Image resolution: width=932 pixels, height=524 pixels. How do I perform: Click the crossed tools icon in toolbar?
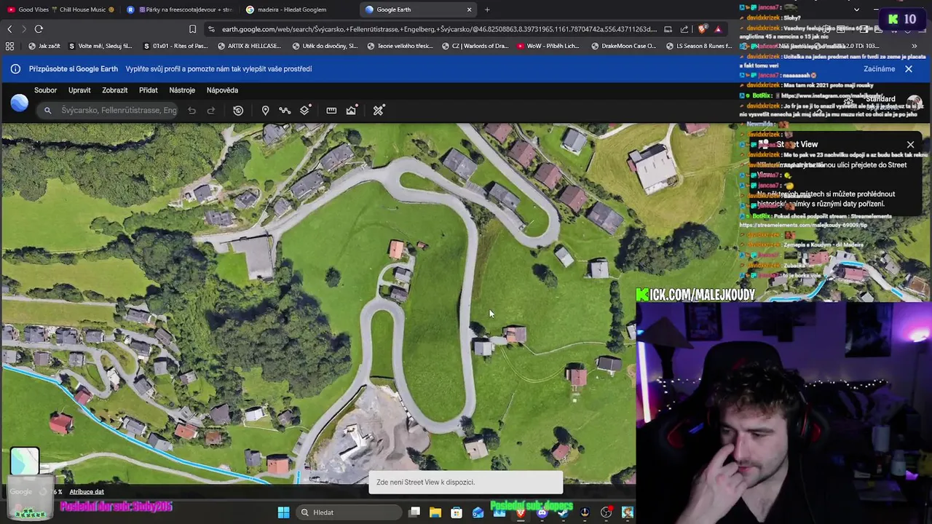379,111
